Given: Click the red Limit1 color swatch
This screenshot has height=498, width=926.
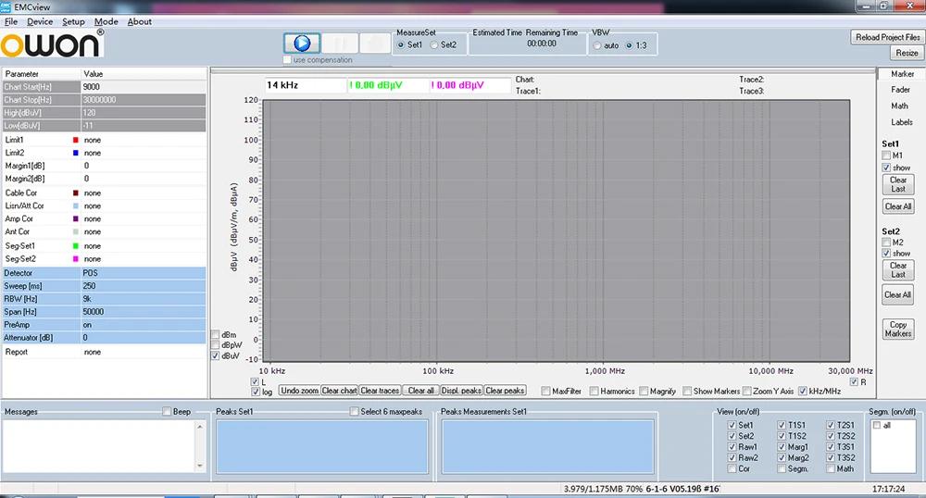Looking at the screenshot, I should (x=76, y=140).
